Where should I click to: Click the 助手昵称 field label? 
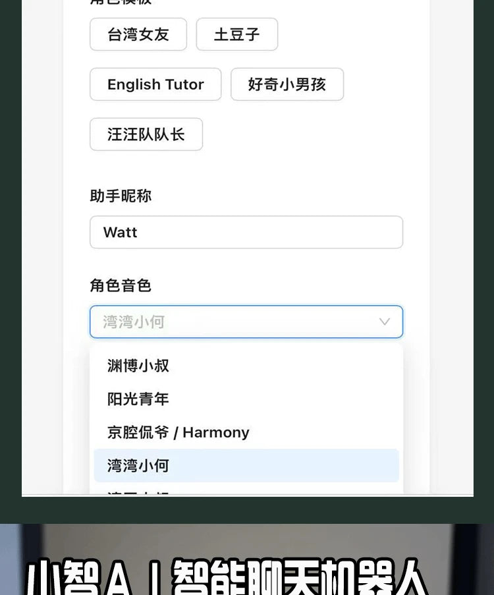point(121,196)
